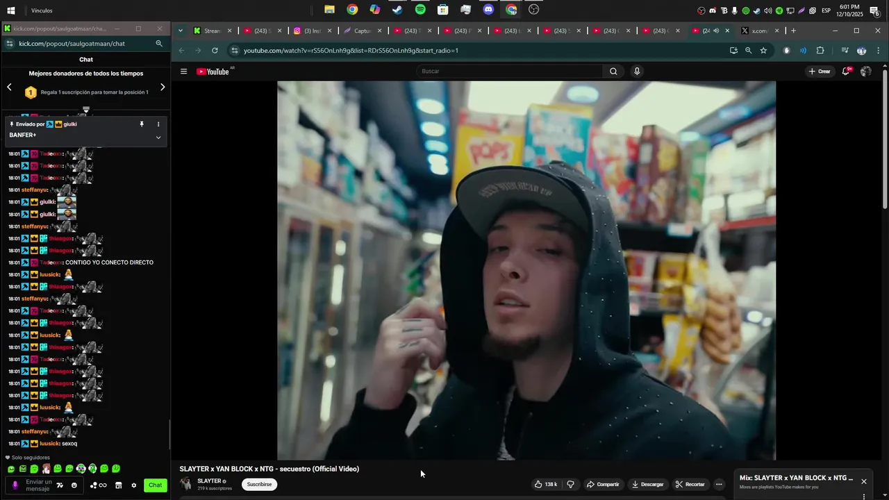889x500 pixels.
Task: Open the tab search dropdown arrow
Action: tap(181, 31)
